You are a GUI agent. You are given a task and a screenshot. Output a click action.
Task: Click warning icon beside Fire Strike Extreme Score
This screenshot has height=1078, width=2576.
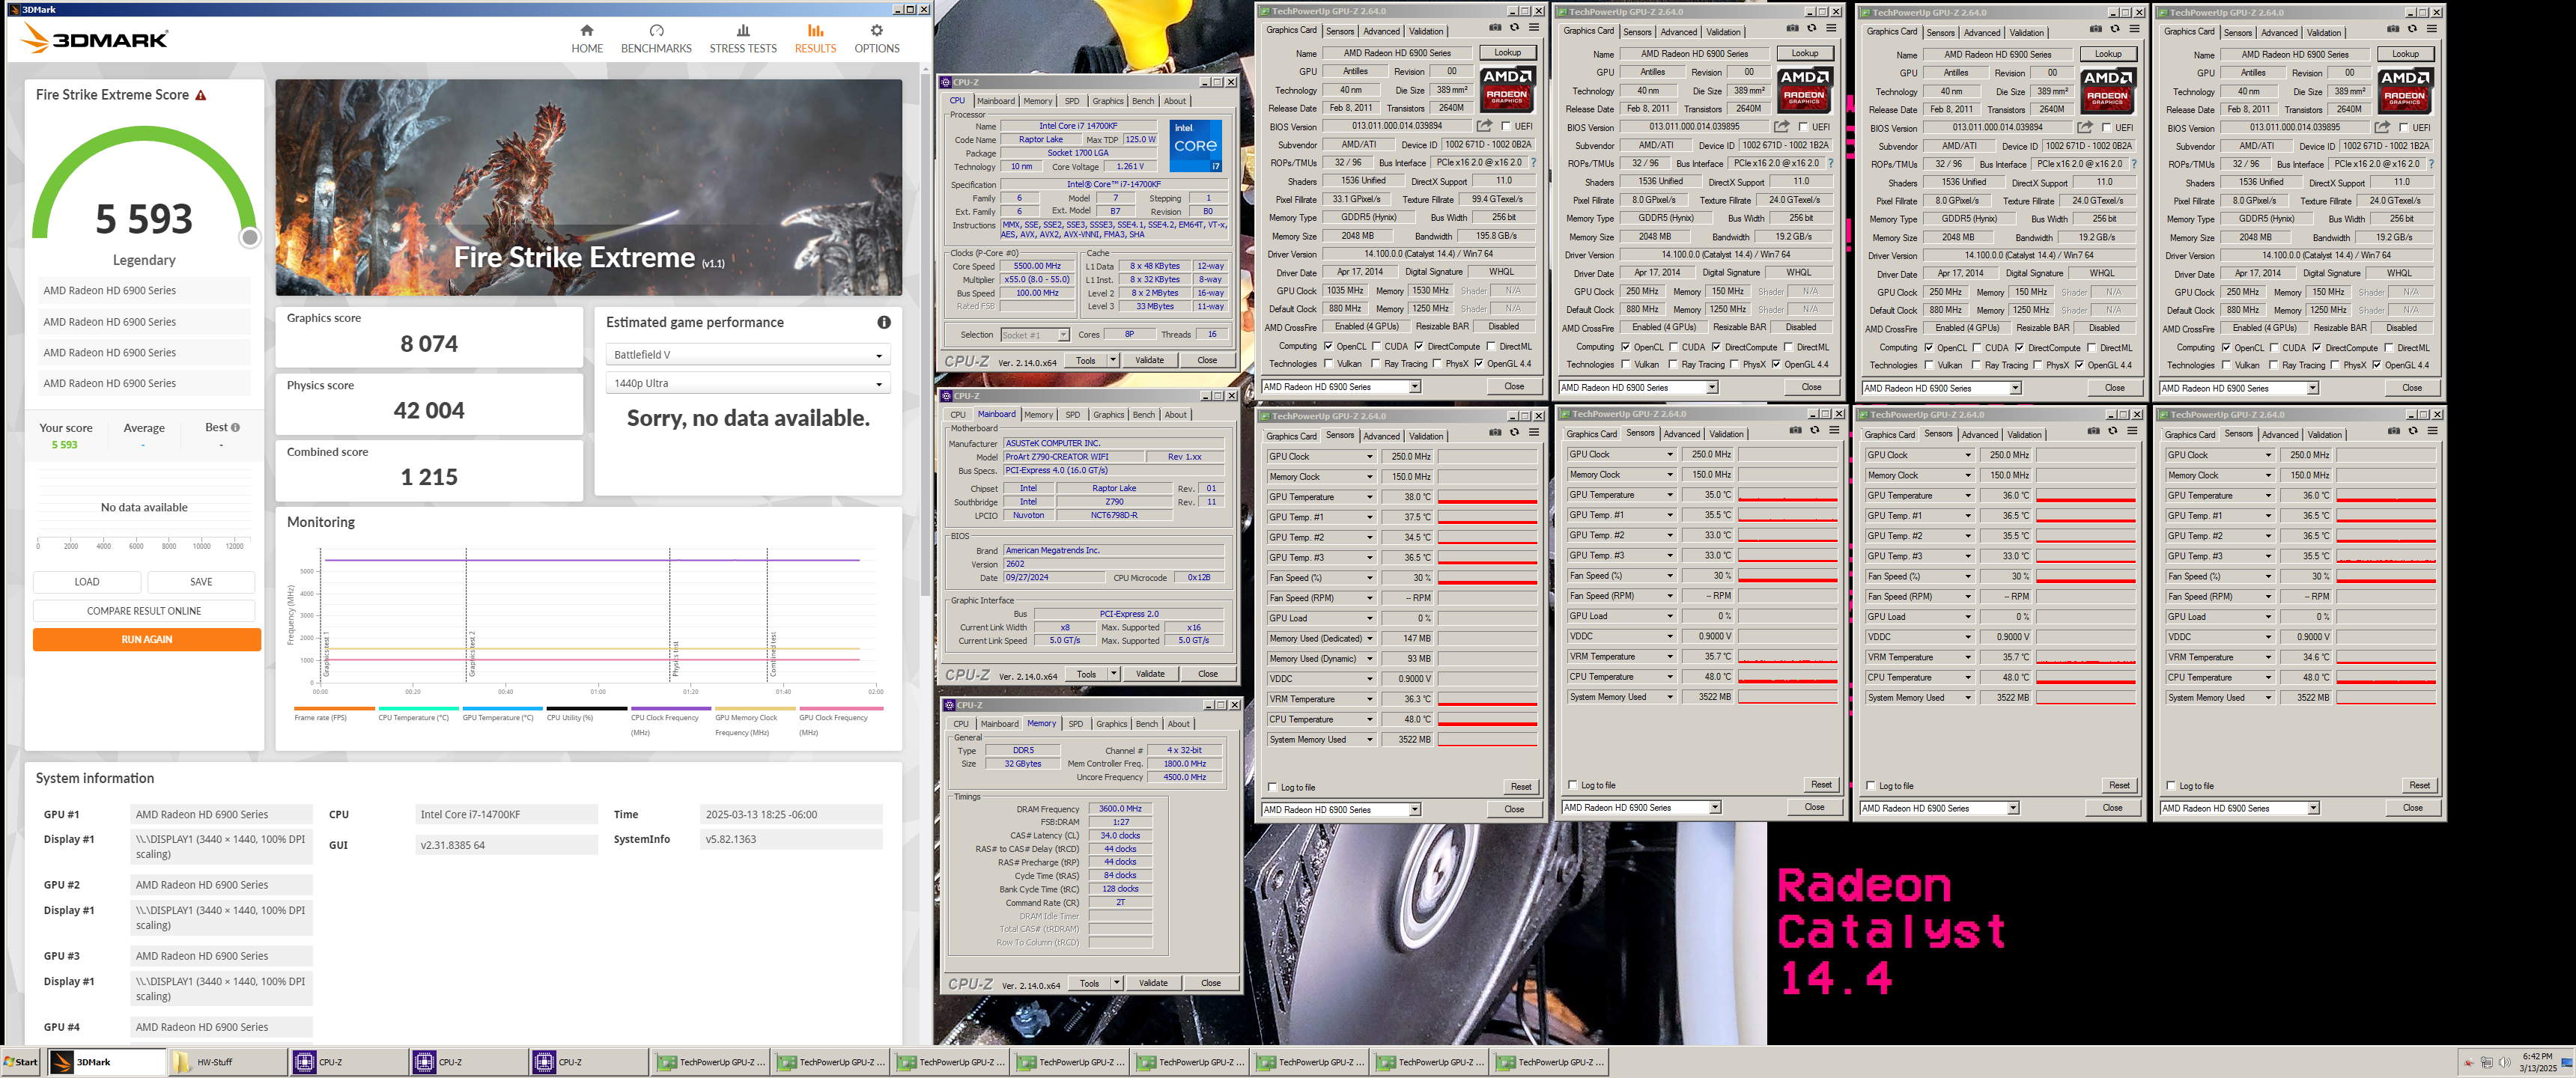(x=201, y=95)
